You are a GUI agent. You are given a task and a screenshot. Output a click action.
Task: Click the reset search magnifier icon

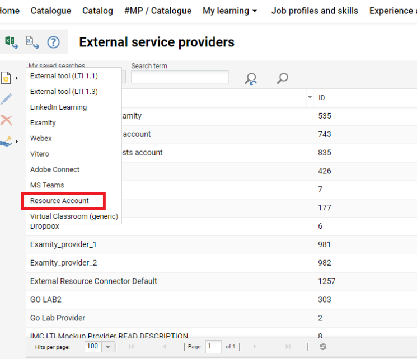point(251,79)
